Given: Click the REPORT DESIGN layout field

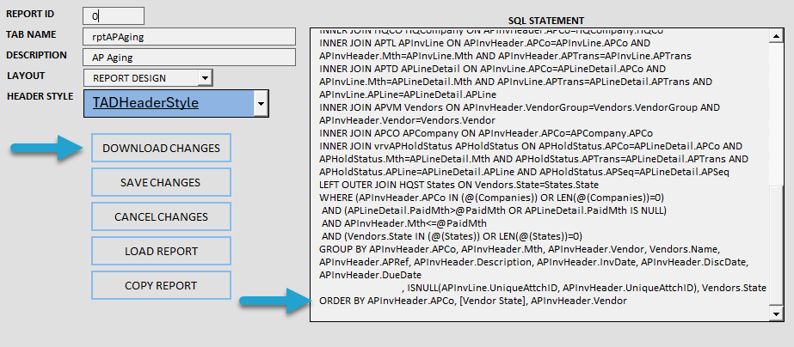Looking at the screenshot, I should click(141, 78).
